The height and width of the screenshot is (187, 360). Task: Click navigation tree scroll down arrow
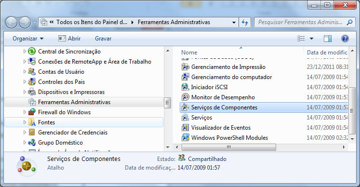coord(168,147)
